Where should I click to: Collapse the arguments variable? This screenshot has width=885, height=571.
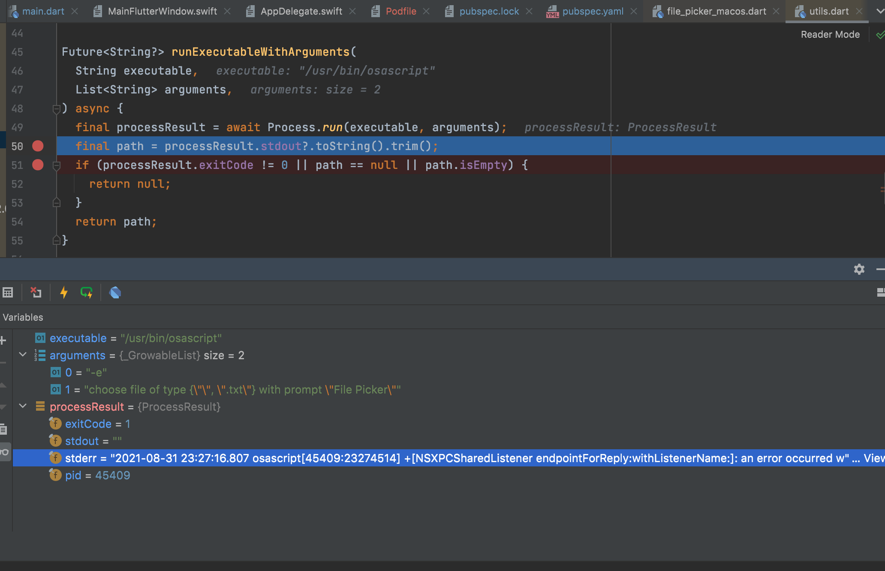(23, 355)
